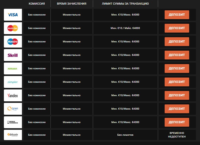This screenshot has width=200, height=145.
Task: Deposit using Zimpler button
Action: pyautogui.click(x=177, y=82)
